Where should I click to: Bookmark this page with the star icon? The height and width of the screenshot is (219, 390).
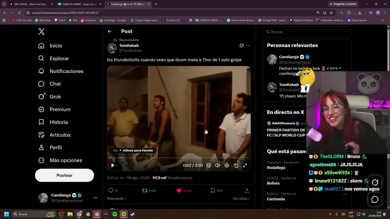point(331,13)
